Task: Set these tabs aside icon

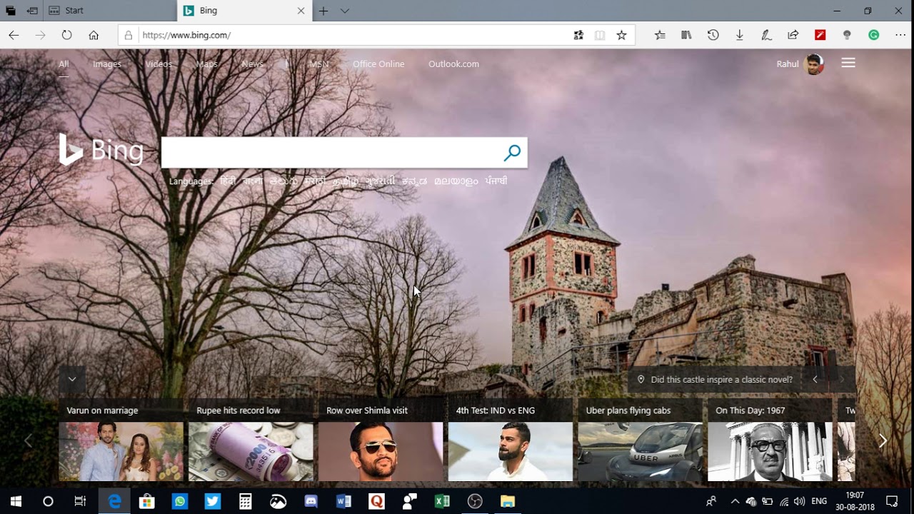Action: (x=32, y=11)
